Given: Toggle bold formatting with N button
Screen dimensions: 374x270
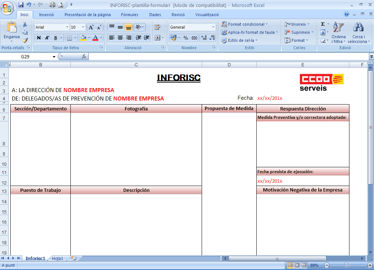Looking at the screenshot, I should click(39, 38).
